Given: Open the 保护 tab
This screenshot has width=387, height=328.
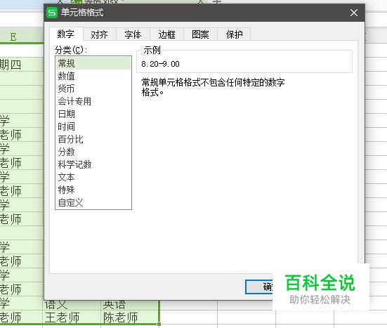Looking at the screenshot, I should pos(235,34).
